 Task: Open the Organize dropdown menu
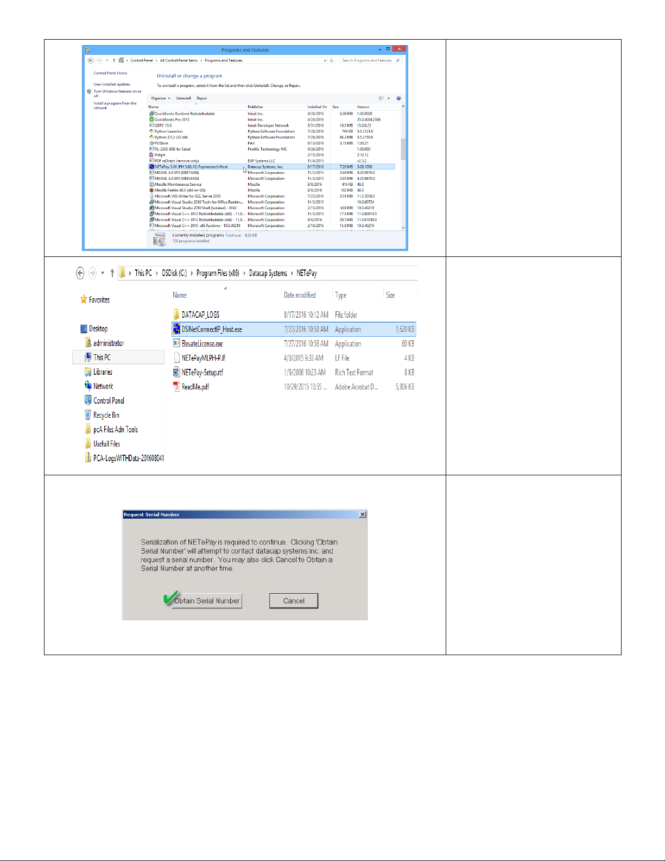[161, 98]
